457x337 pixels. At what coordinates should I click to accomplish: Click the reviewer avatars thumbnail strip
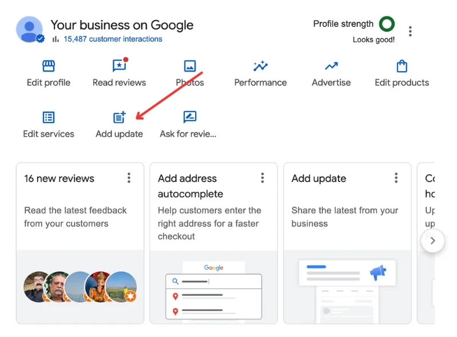tap(80, 287)
